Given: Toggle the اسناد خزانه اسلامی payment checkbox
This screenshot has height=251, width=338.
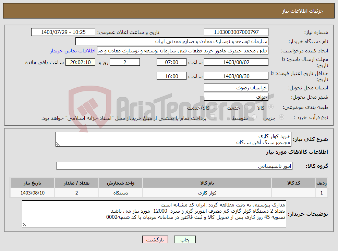Looking at the screenshot, I should point(213,117).
